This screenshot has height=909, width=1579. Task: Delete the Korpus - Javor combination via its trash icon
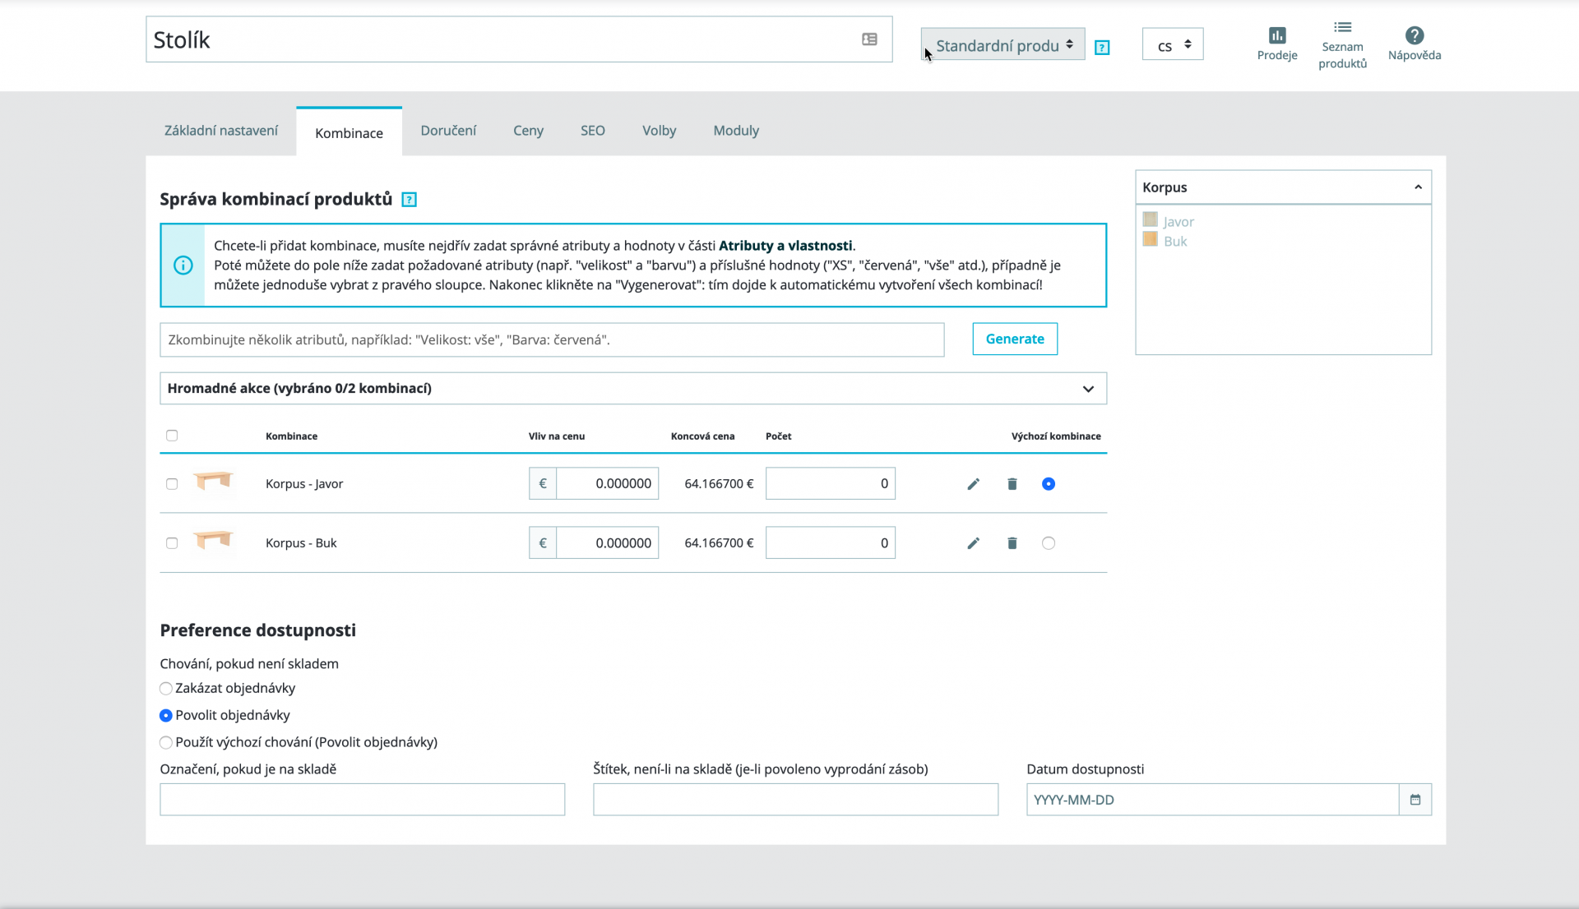coord(1012,484)
